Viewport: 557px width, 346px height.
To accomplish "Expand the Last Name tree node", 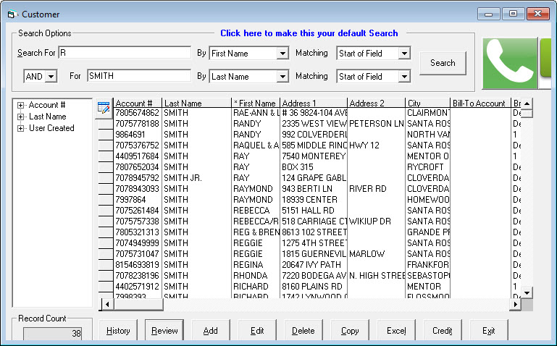I will click(20, 117).
